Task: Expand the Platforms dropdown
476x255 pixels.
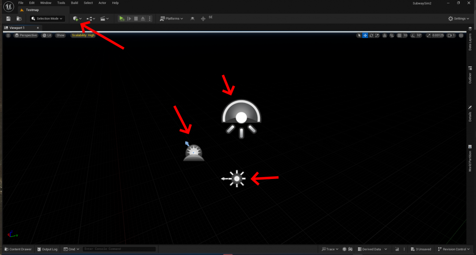Action: point(171,19)
